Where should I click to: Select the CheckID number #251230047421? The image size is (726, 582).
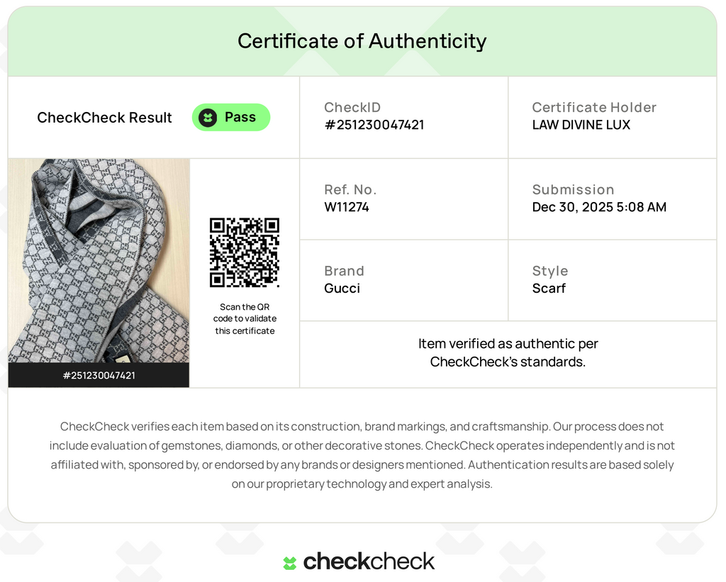(374, 125)
